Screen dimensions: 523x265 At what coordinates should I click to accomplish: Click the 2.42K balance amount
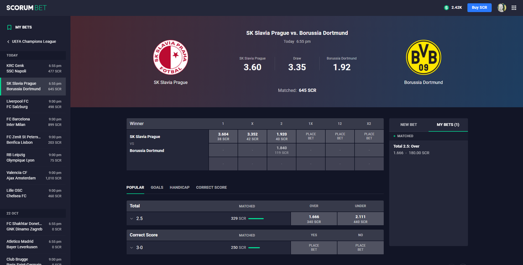pyautogui.click(x=457, y=8)
